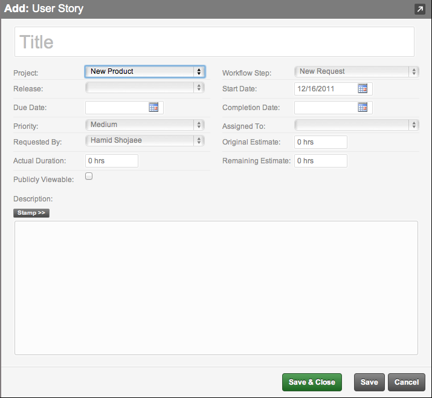This screenshot has height=398, width=432.
Task: Expand the Workflow Step dropdown
Action: point(357,71)
